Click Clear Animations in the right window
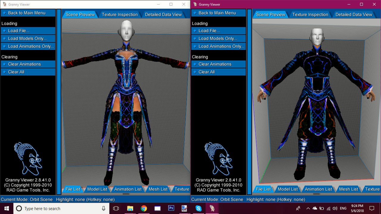The height and width of the screenshot is (214, 381). coord(218,64)
